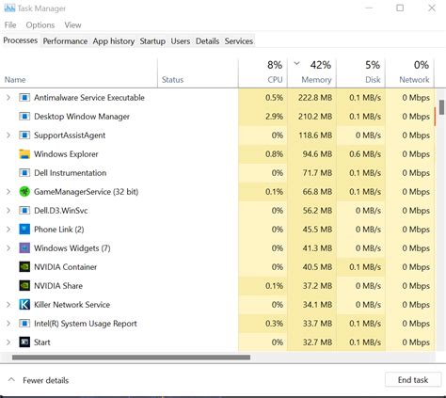446x398 pixels.
Task: Select the Dell Instrumentation process name
Action: click(70, 173)
